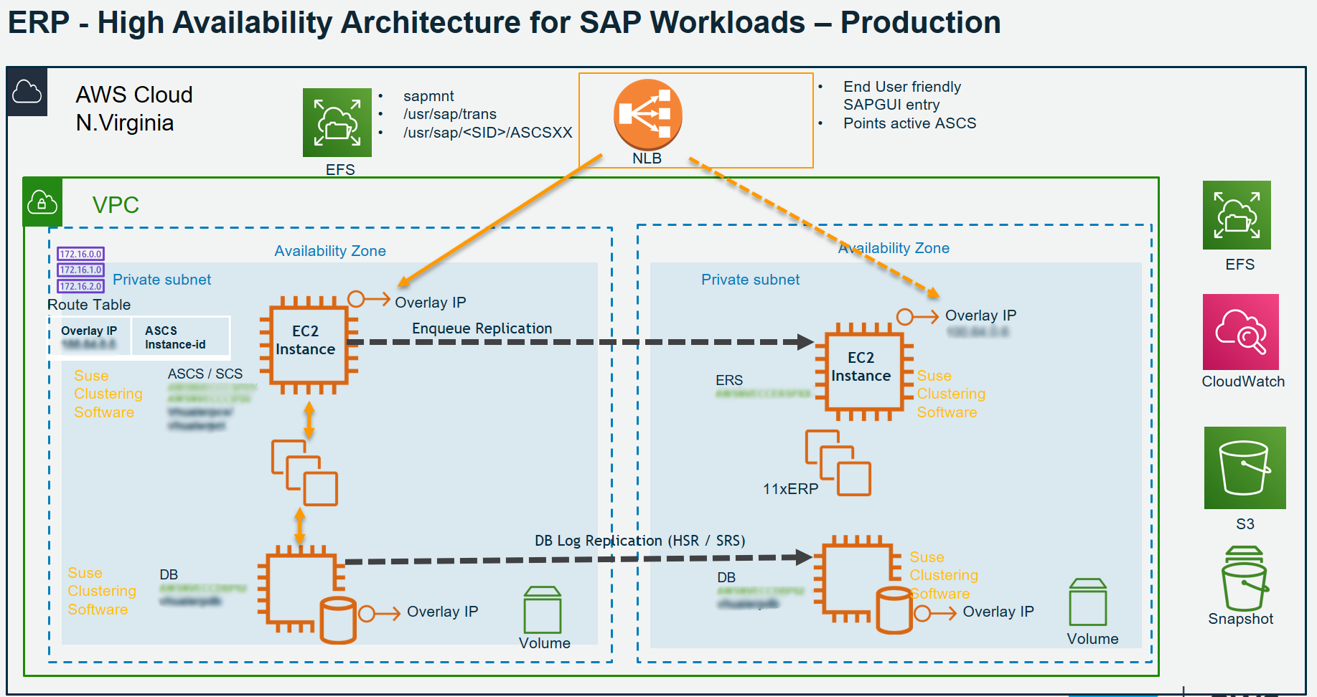Select the 11xERP stacked squares icon

point(835,461)
